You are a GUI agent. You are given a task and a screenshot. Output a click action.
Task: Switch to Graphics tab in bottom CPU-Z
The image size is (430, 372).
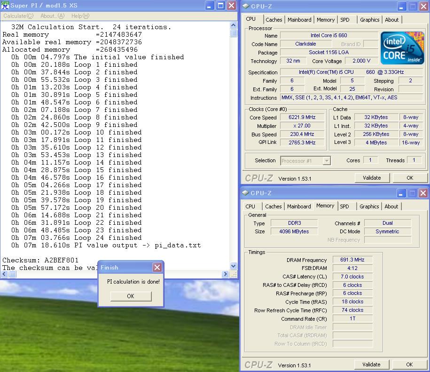369,206
